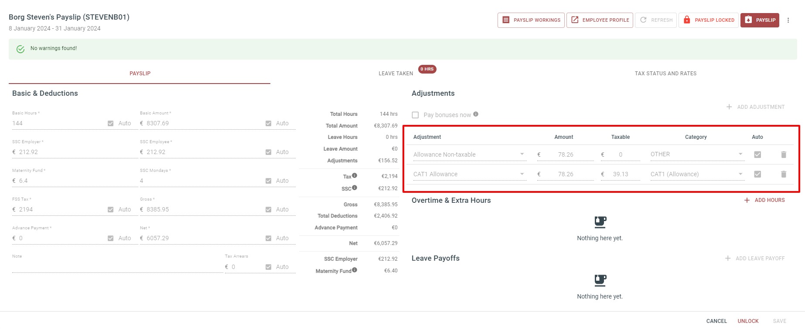Delete the Allowance Non-taxable adjustment
Image resolution: width=805 pixels, height=329 pixels.
click(784, 154)
